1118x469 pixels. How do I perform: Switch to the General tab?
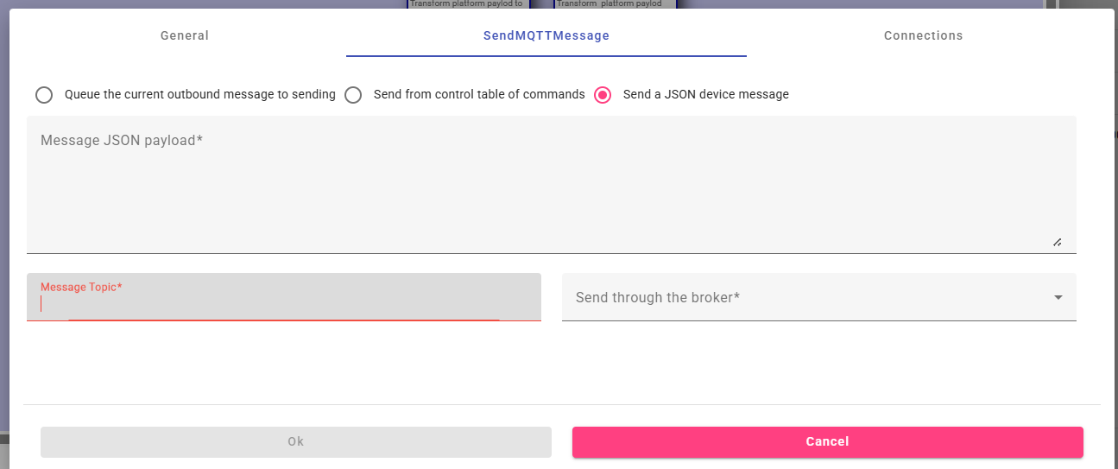tap(185, 35)
